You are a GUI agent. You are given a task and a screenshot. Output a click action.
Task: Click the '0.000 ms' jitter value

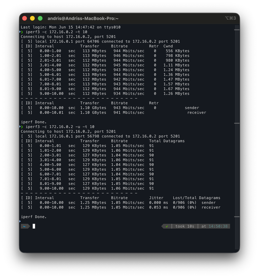[159, 203]
